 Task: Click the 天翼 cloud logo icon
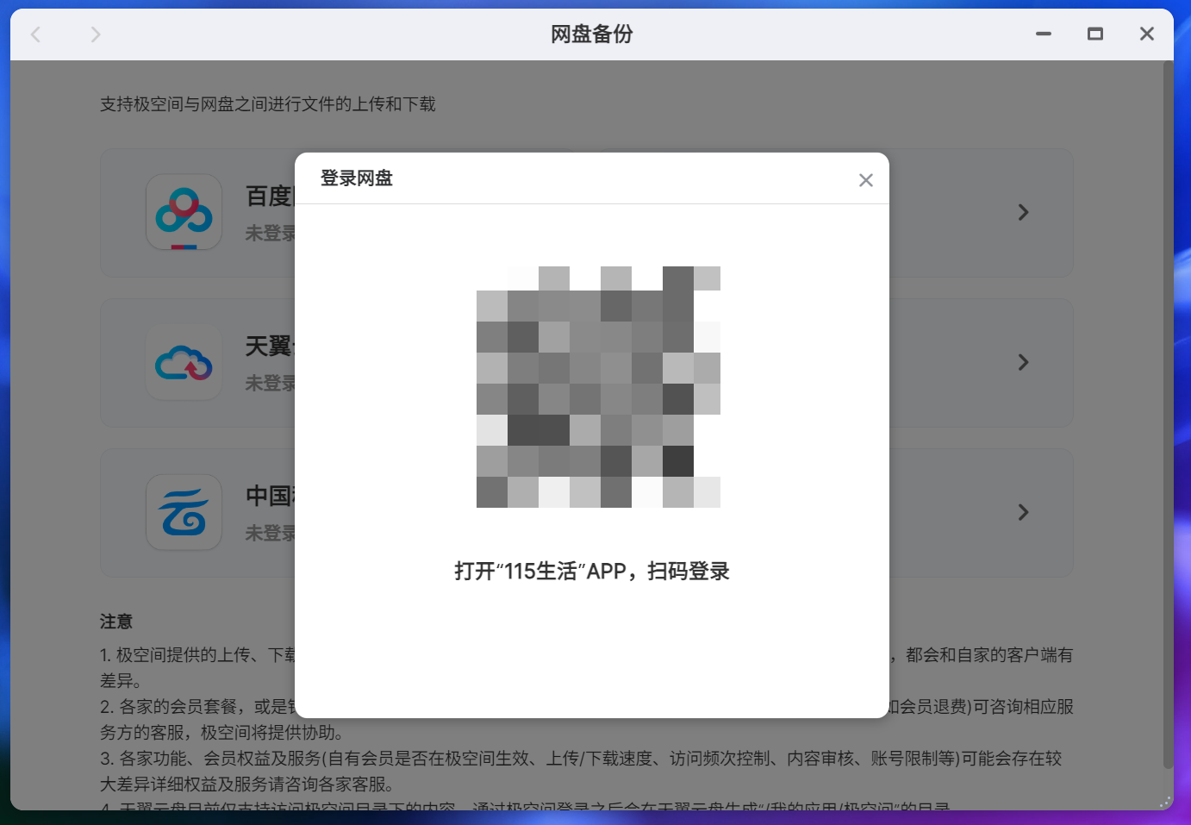[x=184, y=362]
